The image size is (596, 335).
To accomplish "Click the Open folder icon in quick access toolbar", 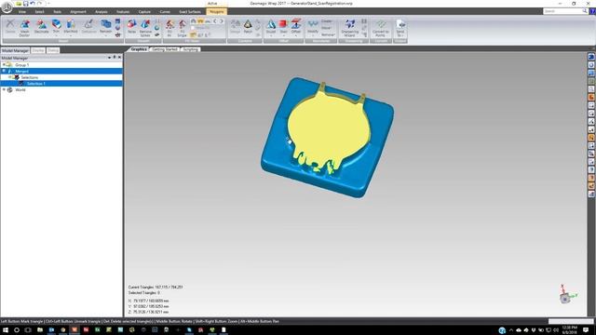I will (x=19, y=4).
